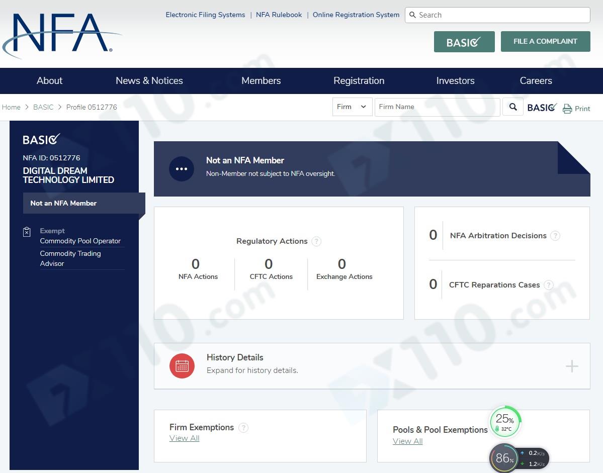Open the About menu
The height and width of the screenshot is (473, 603).
[50, 81]
